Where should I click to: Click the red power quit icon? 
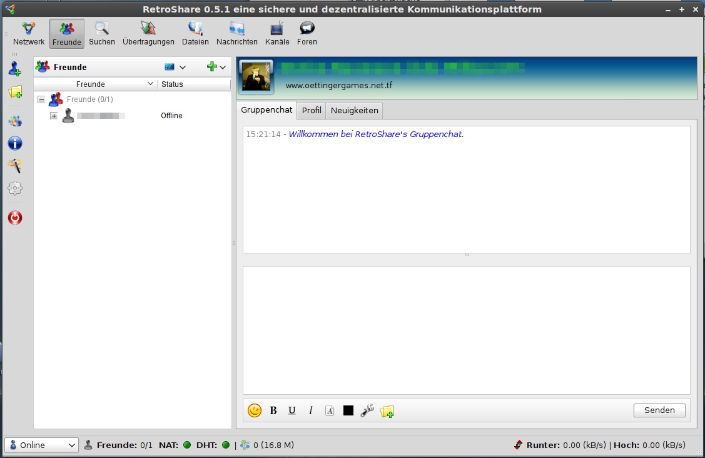coord(15,218)
